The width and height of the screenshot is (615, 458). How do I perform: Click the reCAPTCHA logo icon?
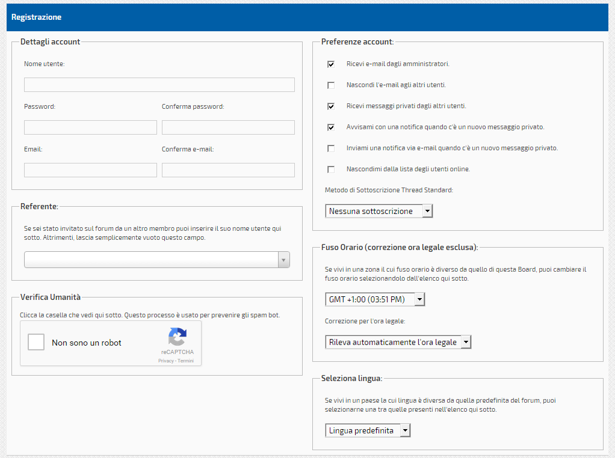pyautogui.click(x=178, y=337)
